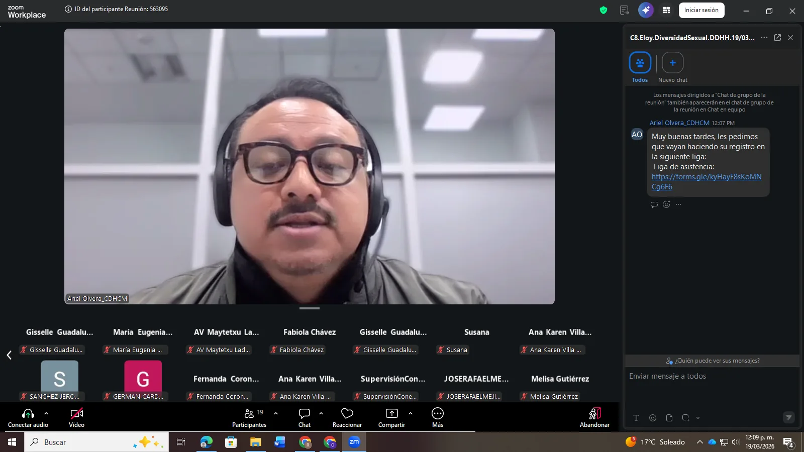Open text formatting option in chat composer
Viewport: 804px width, 452px height.
click(x=636, y=418)
